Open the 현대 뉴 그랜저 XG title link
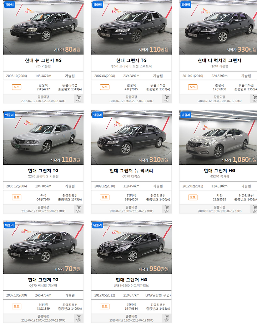 tap(43, 60)
